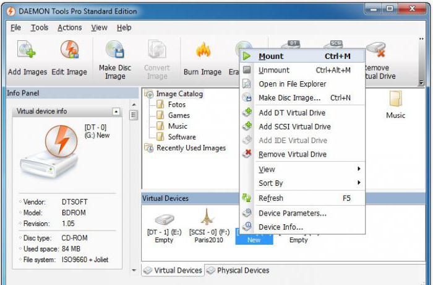The width and height of the screenshot is (433, 285).
Task: Click the DTSOFT vendor value
Action: (x=75, y=202)
